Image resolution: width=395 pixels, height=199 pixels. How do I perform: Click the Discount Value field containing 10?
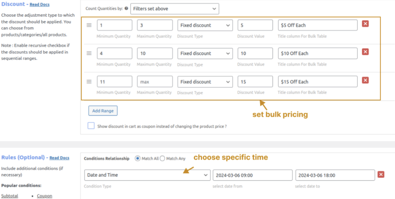point(255,53)
